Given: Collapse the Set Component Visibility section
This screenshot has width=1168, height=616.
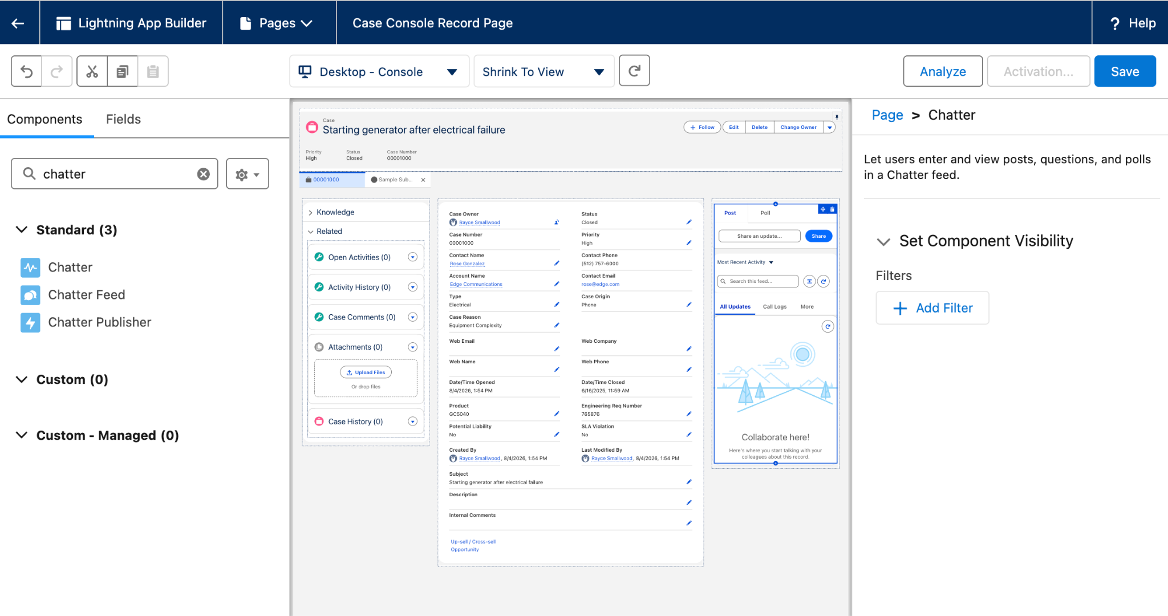Looking at the screenshot, I should click(883, 242).
